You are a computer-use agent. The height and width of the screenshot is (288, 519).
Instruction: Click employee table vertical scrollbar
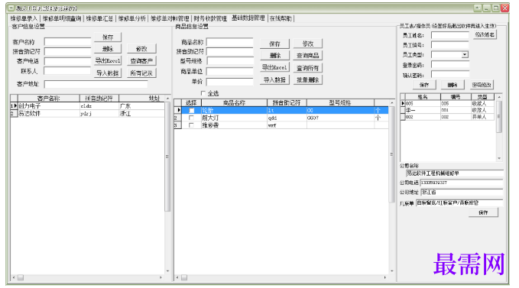(x=499, y=128)
